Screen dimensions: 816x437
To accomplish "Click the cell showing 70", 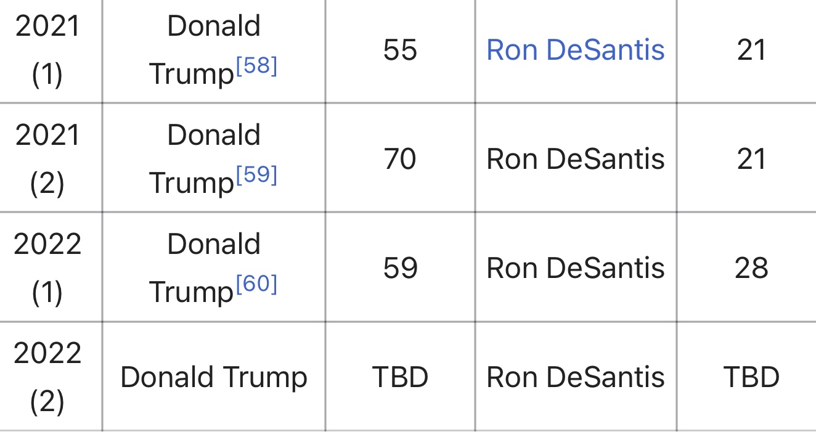I will coord(400,159).
